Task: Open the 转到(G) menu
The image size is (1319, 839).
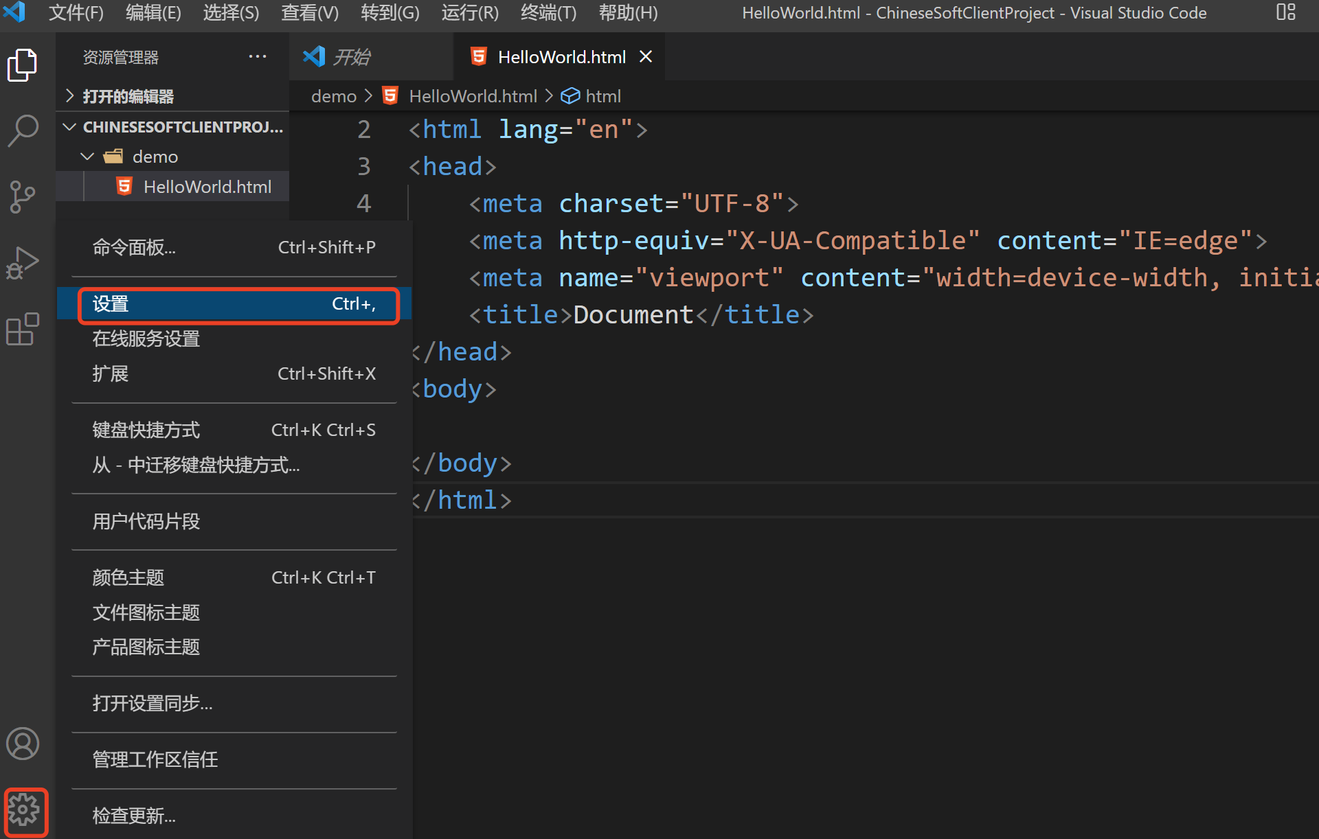Action: click(x=390, y=12)
